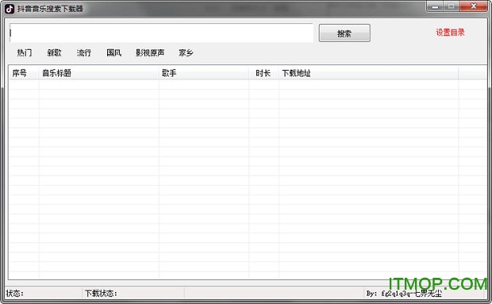Choose the 国风 category
This screenshot has height=304, width=492.
click(x=114, y=52)
